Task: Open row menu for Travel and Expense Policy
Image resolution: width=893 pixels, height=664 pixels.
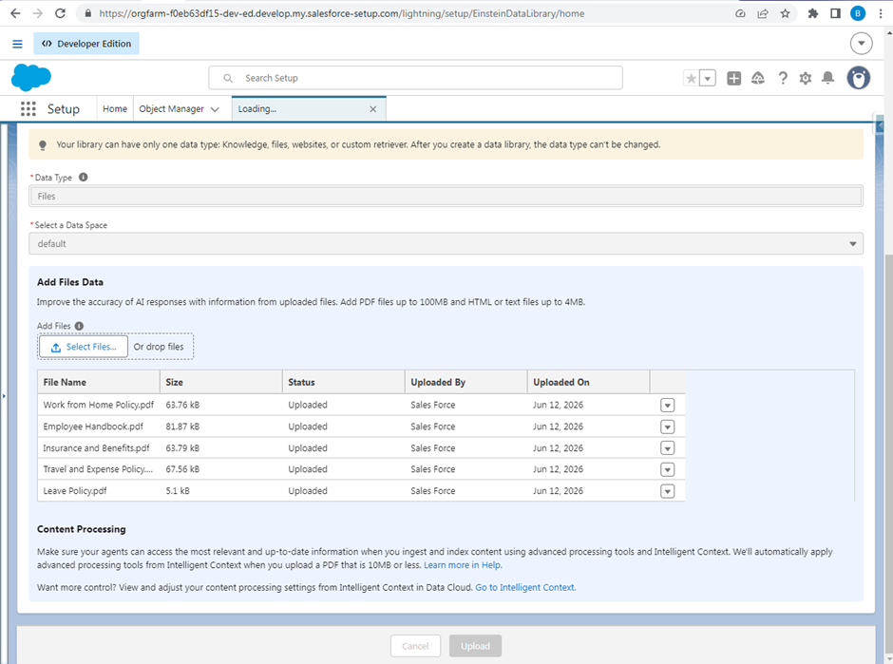Action: (668, 470)
